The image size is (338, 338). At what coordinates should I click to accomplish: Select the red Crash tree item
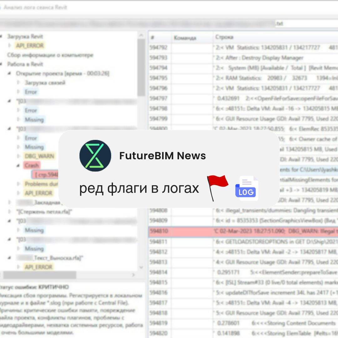pyautogui.click(x=32, y=166)
